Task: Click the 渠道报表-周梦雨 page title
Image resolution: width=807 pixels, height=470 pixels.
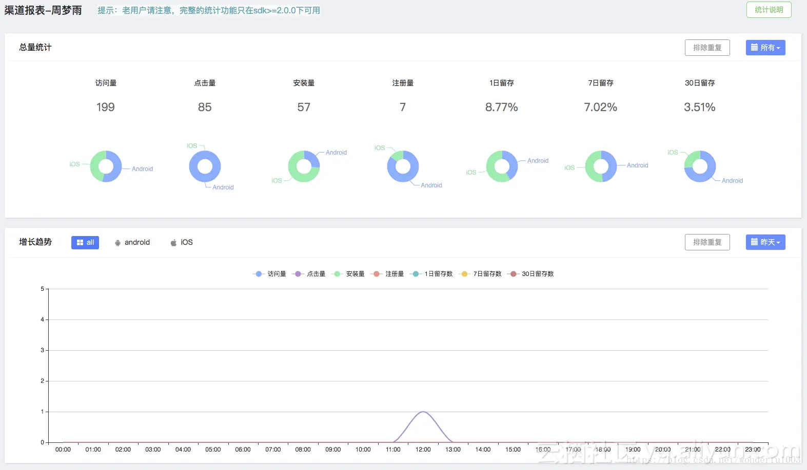Action: coord(43,10)
